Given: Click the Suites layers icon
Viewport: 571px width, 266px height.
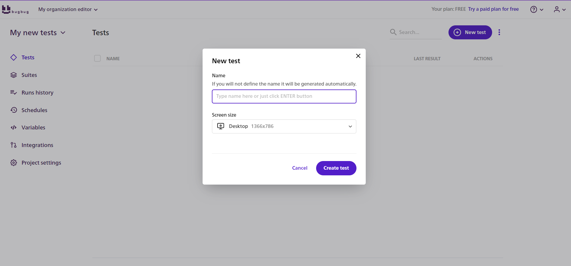Looking at the screenshot, I should tap(14, 75).
